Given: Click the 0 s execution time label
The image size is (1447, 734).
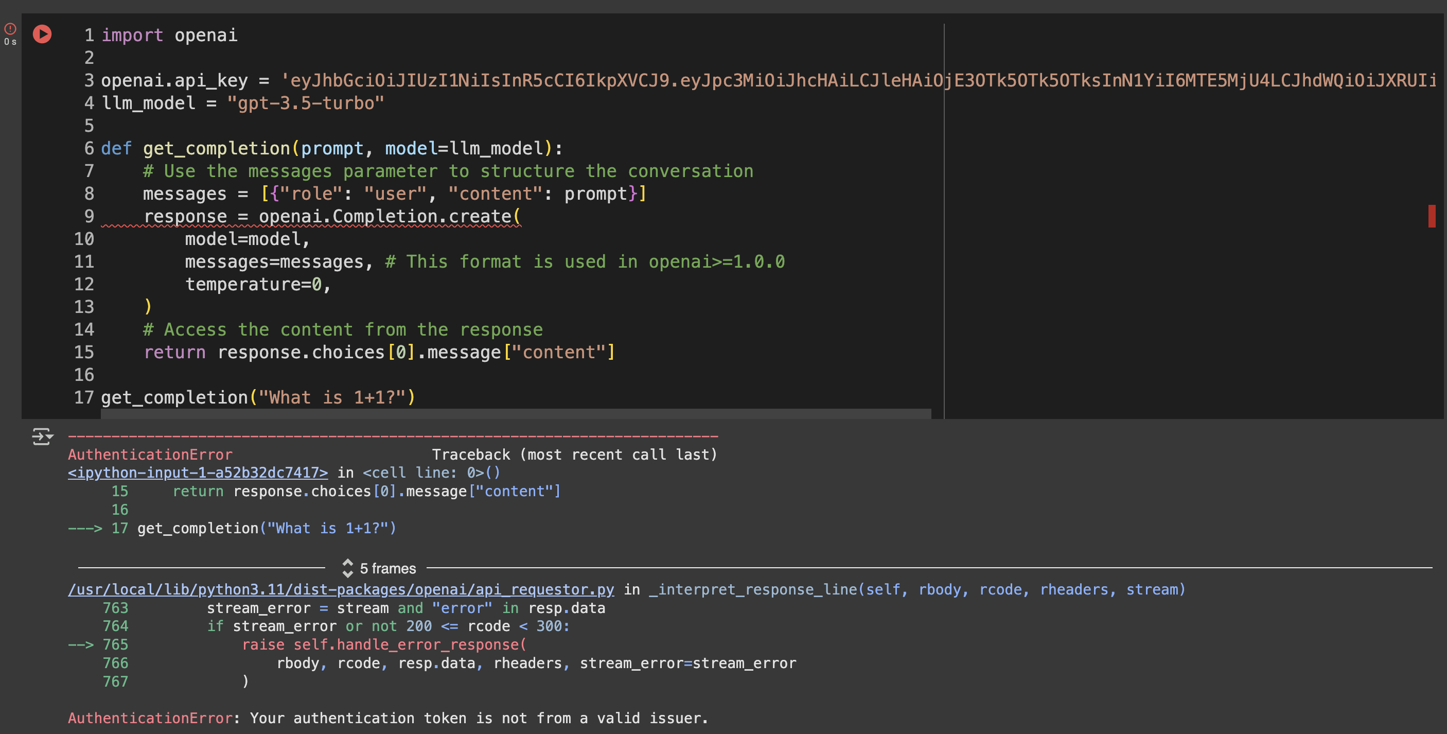Looking at the screenshot, I should tap(10, 42).
